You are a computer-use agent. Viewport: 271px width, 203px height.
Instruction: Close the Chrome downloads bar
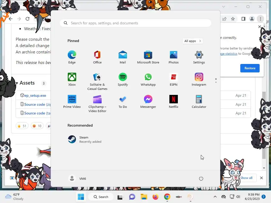(x=261, y=178)
